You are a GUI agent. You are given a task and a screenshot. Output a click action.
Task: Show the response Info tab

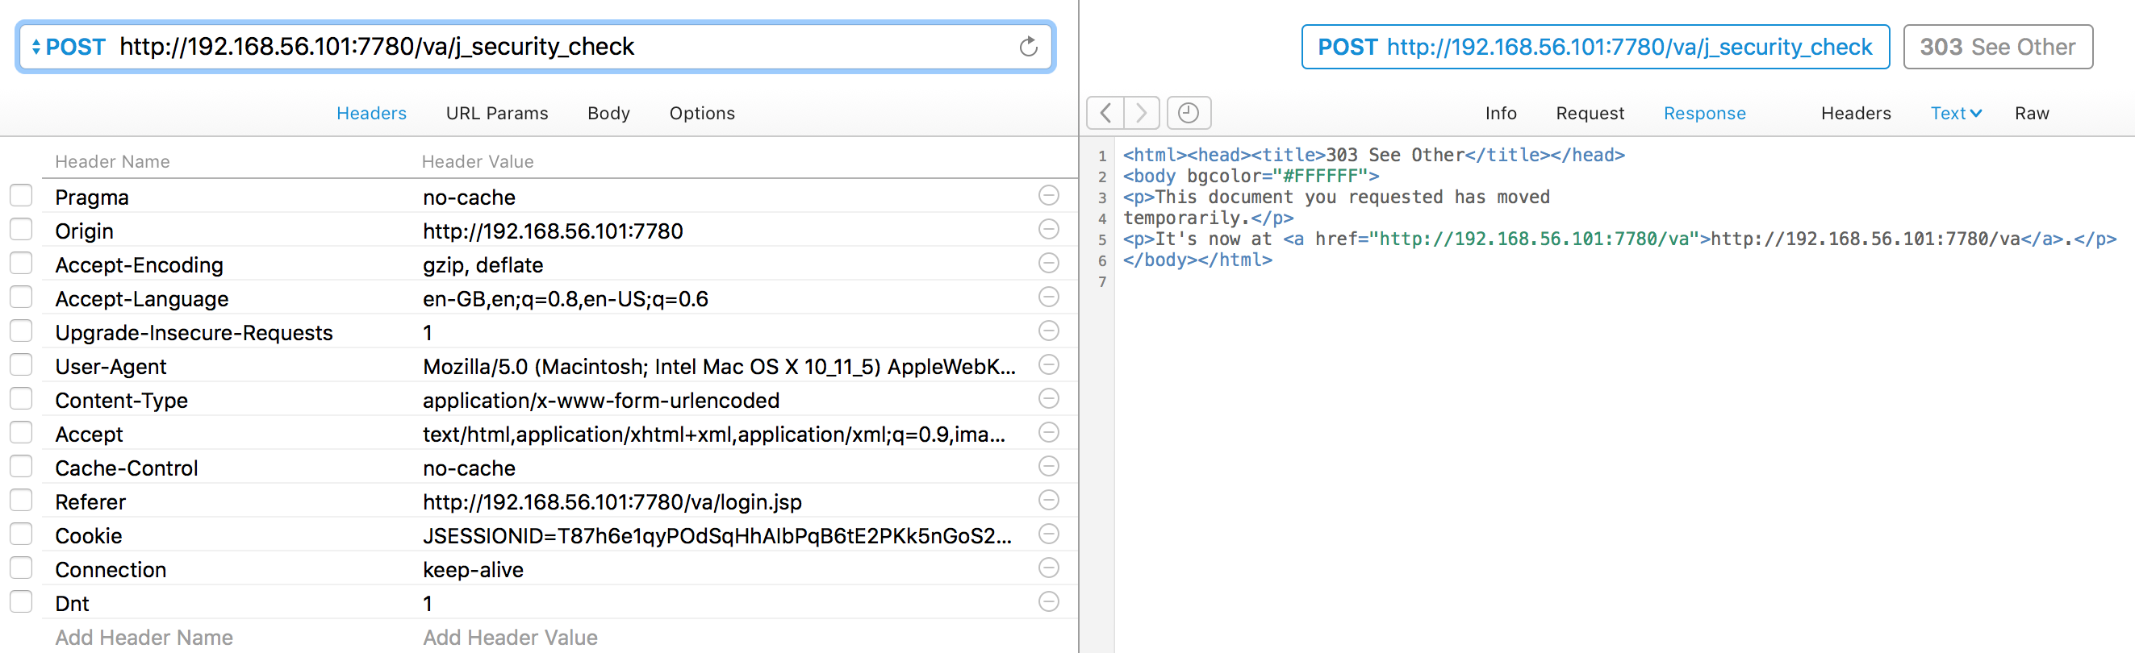click(x=1500, y=114)
